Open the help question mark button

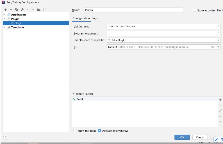click(x=6, y=137)
